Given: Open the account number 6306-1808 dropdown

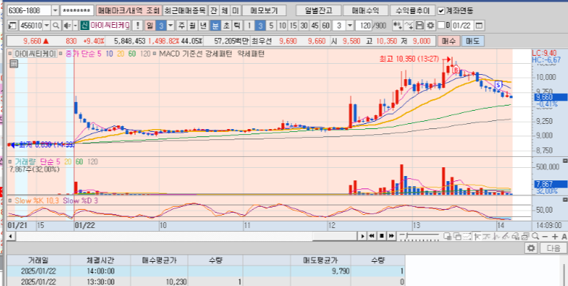Looking at the screenshot, I should click(55, 11).
